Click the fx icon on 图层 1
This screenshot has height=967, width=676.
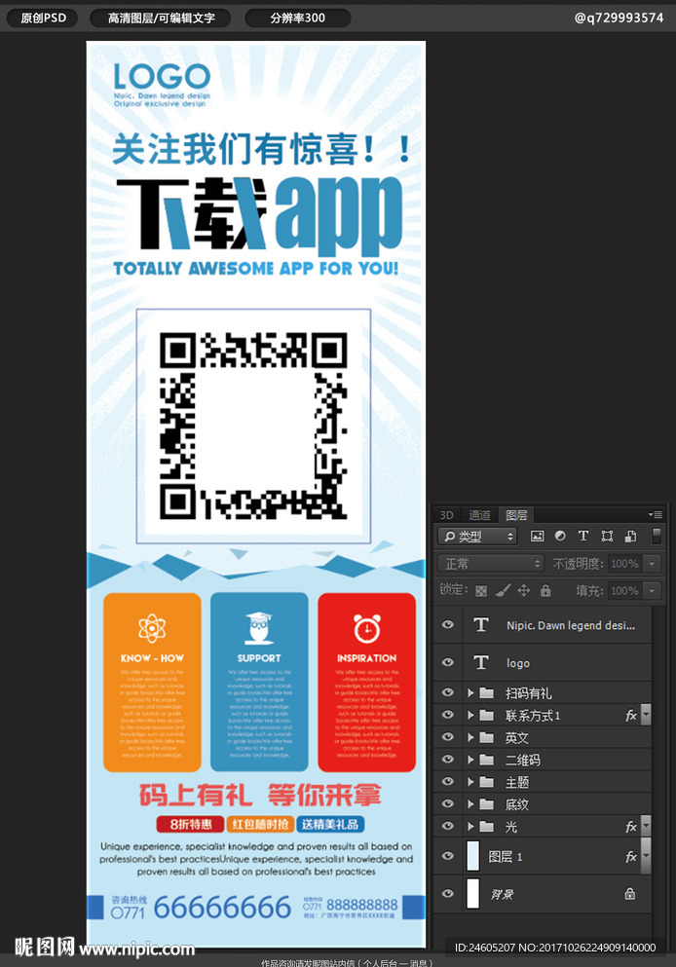[630, 857]
